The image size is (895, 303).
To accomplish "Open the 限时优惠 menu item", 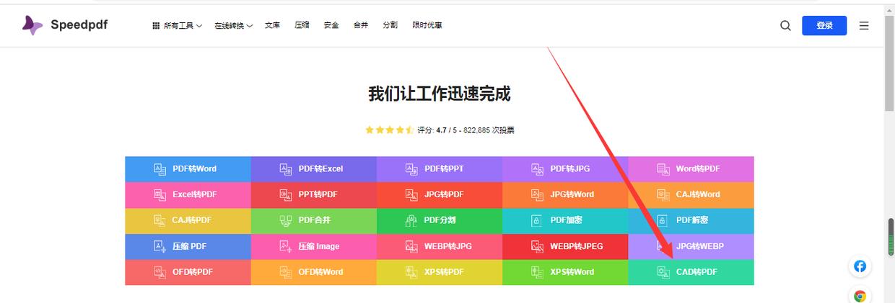I will coord(427,25).
